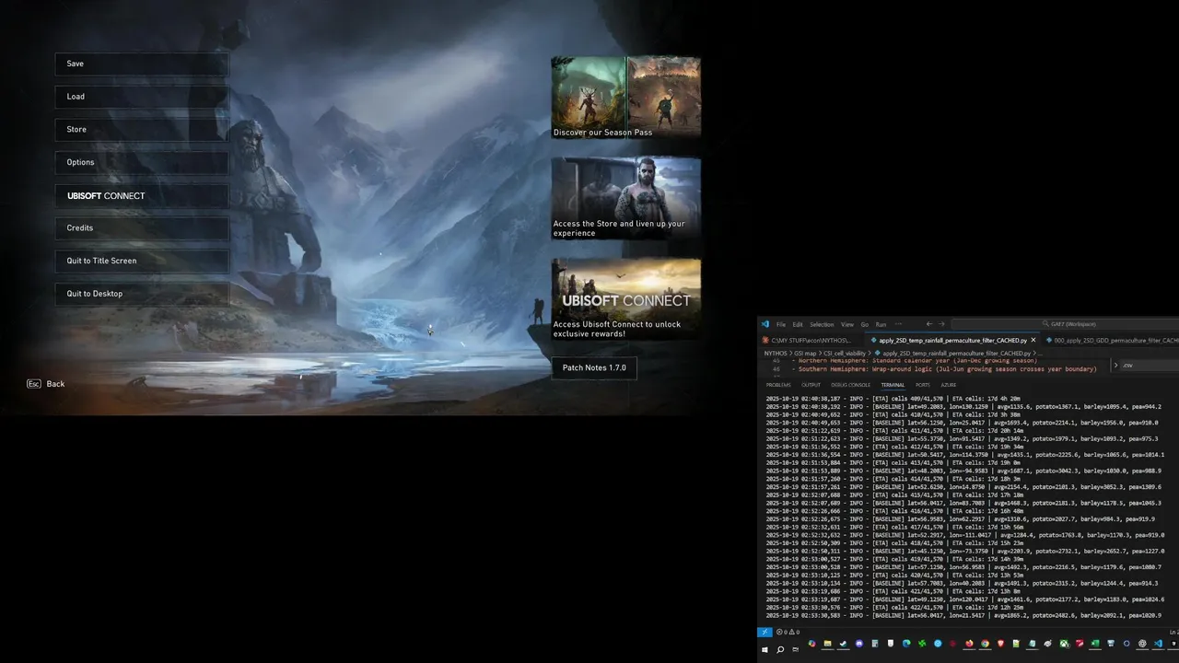Viewport: 1179px width, 663px height.
Task: View the Credits
Action: pyautogui.click(x=141, y=228)
